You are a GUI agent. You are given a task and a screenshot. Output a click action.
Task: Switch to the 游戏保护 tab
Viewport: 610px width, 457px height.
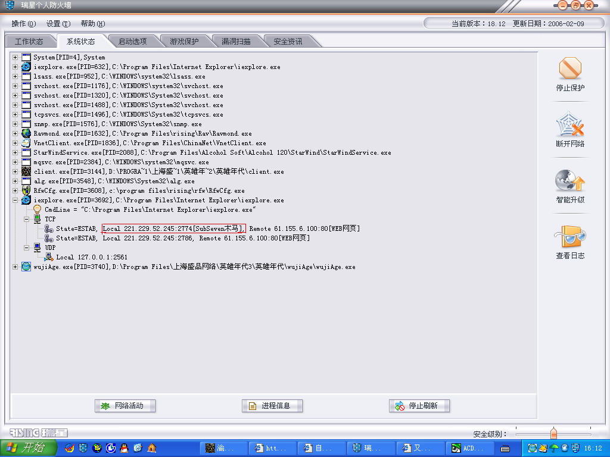(x=185, y=41)
